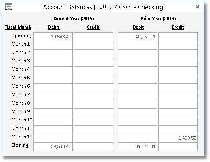The height and width of the screenshot is (162, 210).
Task: Click Month 6 debit field for 2014
Action: [x=138, y=87]
